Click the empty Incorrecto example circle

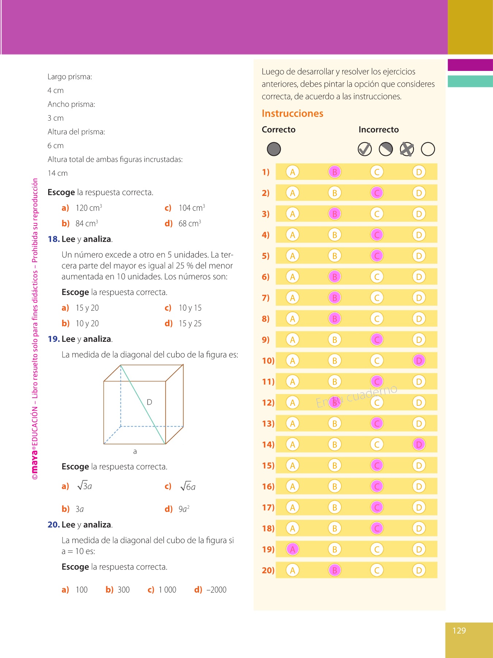pos(428,149)
